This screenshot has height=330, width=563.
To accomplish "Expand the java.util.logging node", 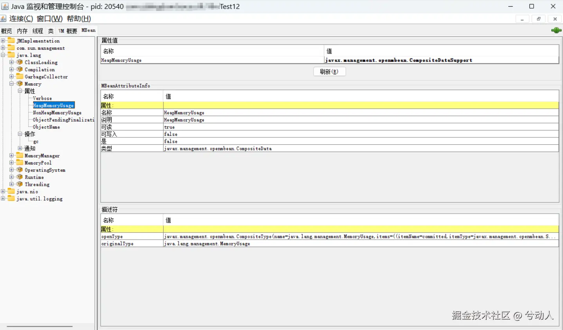I will tap(3, 198).
